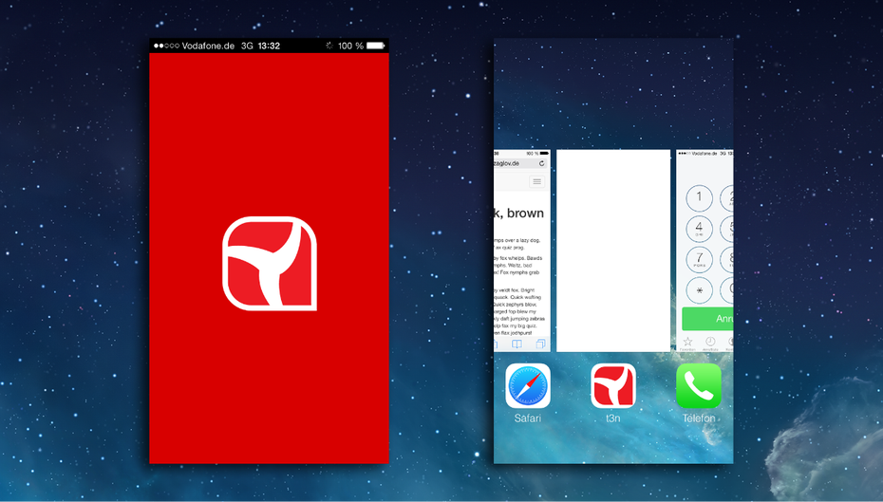This screenshot has width=883, height=502.
Task: Tap the tabs icon in Safari preview
Action: [x=540, y=344]
